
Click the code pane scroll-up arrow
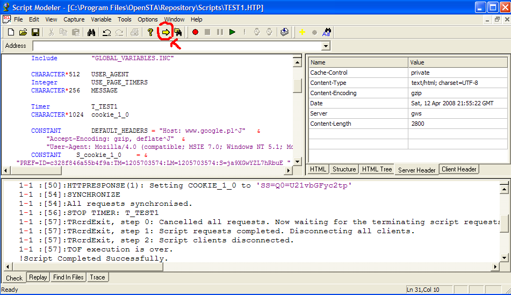click(x=297, y=62)
